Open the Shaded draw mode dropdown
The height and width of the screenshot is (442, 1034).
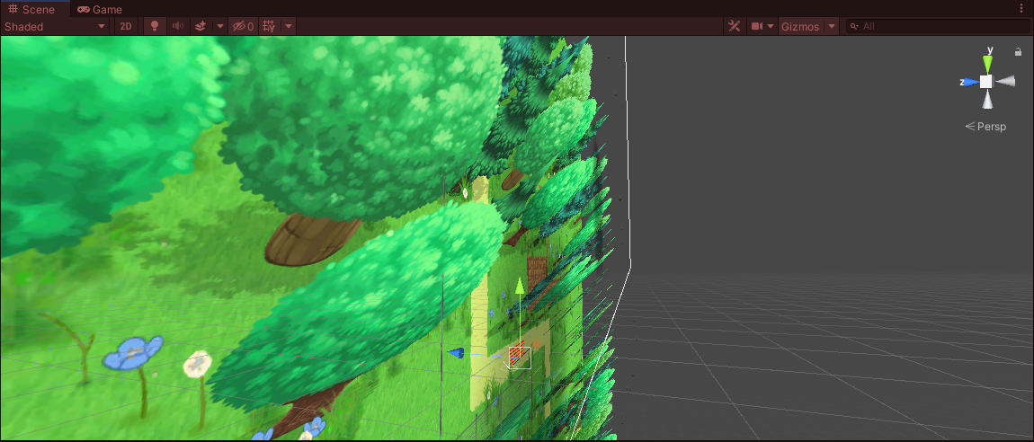[x=55, y=26]
